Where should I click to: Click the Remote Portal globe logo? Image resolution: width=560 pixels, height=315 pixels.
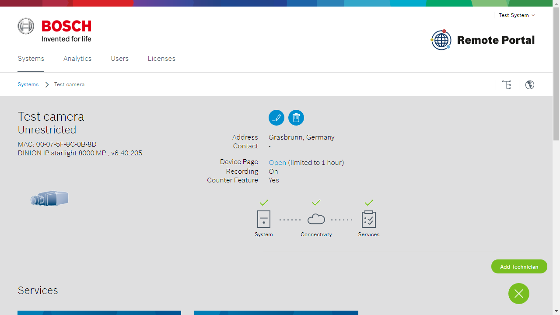441,40
